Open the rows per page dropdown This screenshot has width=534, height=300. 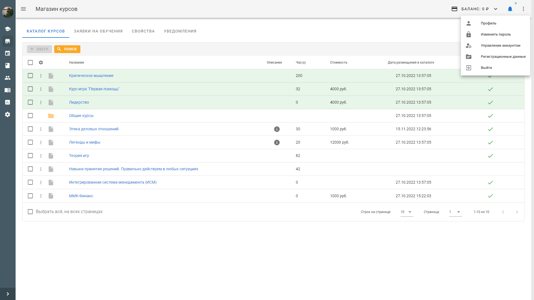(406, 212)
